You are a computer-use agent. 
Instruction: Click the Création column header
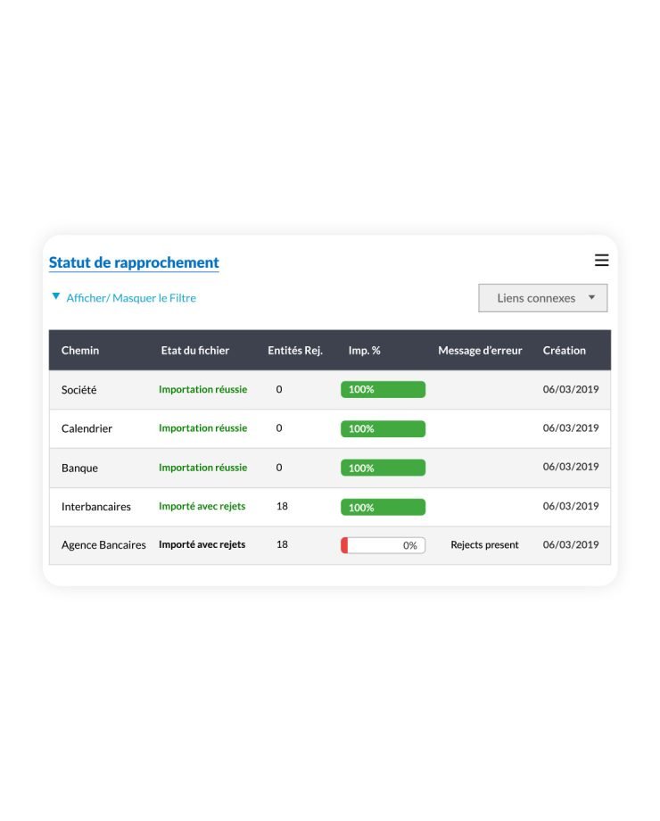(565, 351)
